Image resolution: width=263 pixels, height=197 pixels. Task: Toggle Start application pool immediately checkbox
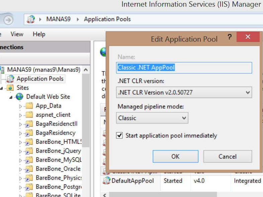pyautogui.click(x=119, y=135)
